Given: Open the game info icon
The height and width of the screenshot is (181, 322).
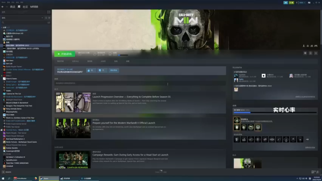Looking at the screenshot, I should coord(310,53).
